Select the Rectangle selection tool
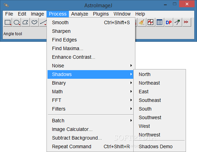This screenshot has width=197, height=152. pos(8,22)
